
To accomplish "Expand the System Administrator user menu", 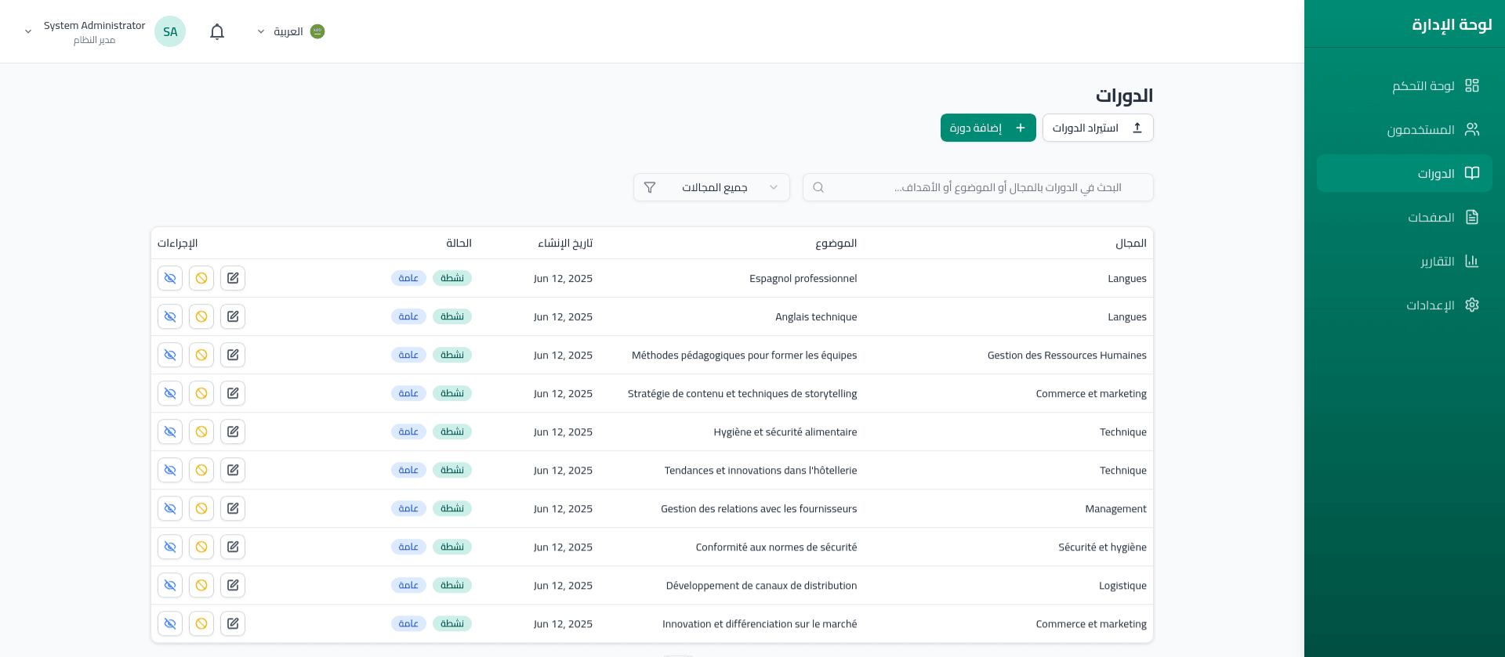I will (x=28, y=31).
